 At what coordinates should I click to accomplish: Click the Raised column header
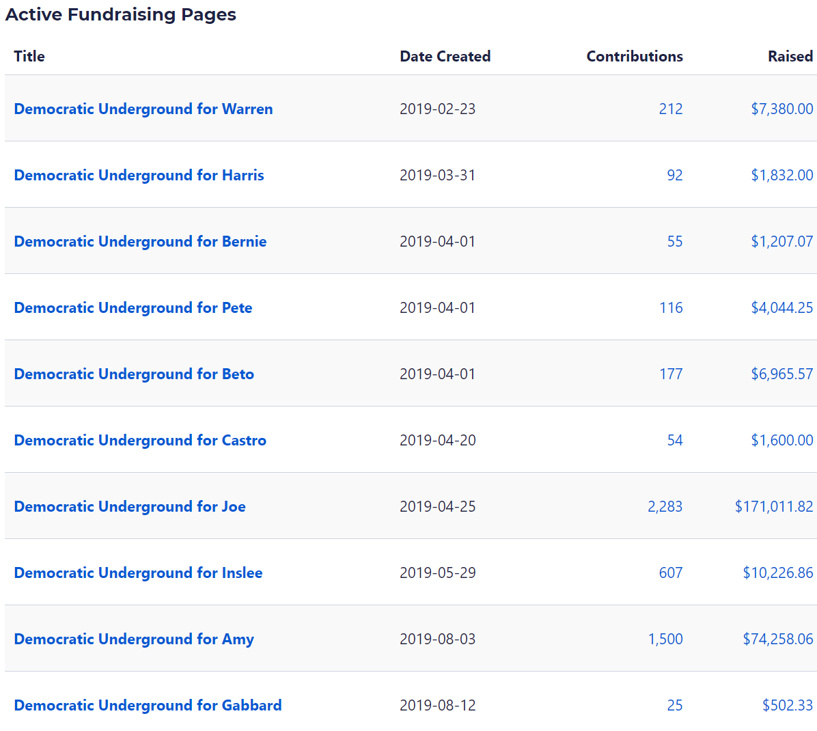click(x=790, y=57)
